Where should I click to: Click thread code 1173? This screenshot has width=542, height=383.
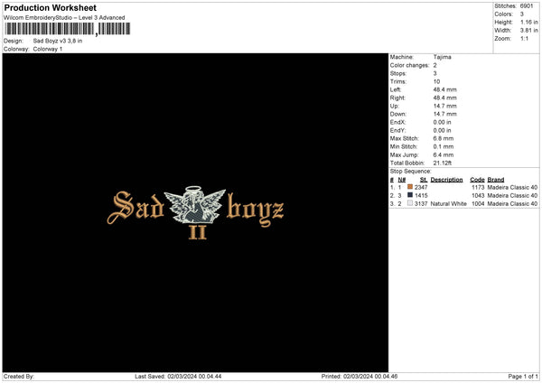pyautogui.click(x=478, y=187)
